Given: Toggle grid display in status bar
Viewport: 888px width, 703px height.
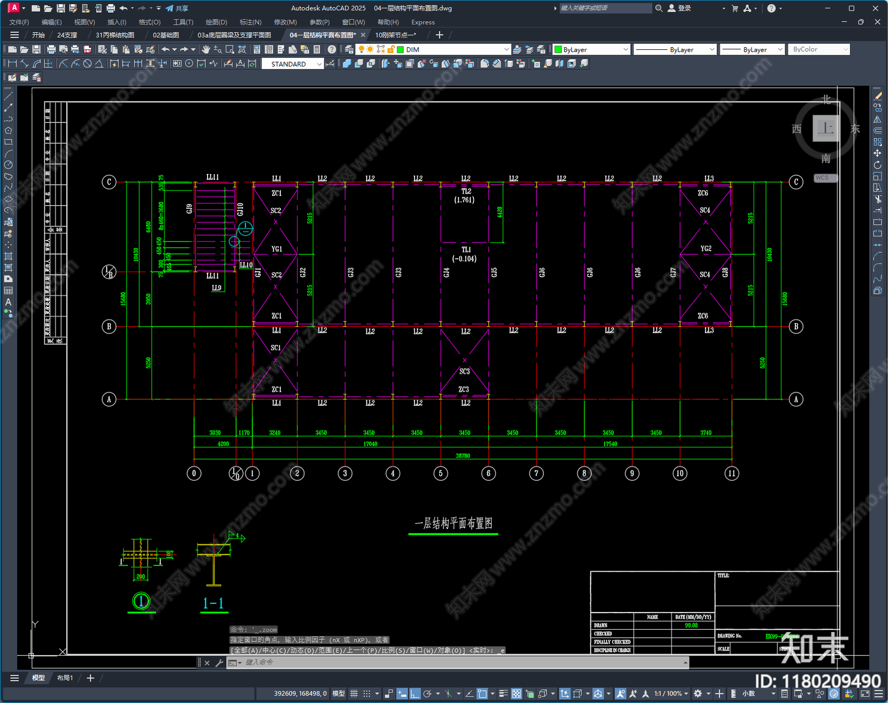Looking at the screenshot, I should tap(354, 694).
